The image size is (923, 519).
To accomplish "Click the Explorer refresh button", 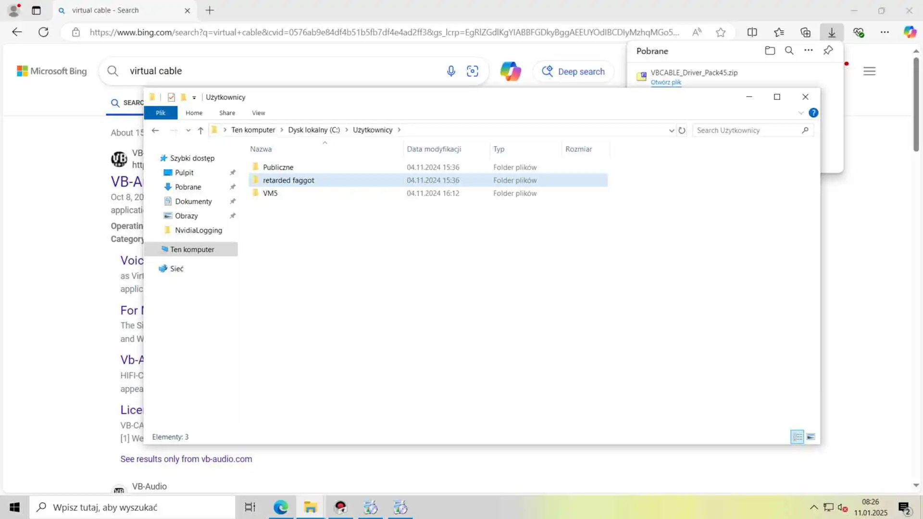I will pyautogui.click(x=682, y=130).
